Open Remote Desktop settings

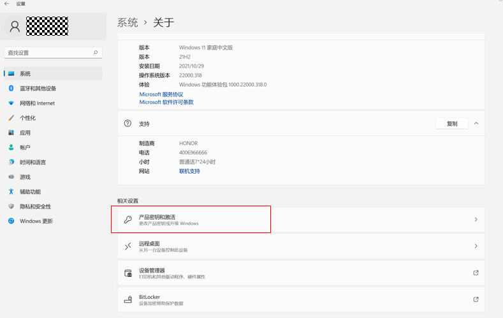301,246
